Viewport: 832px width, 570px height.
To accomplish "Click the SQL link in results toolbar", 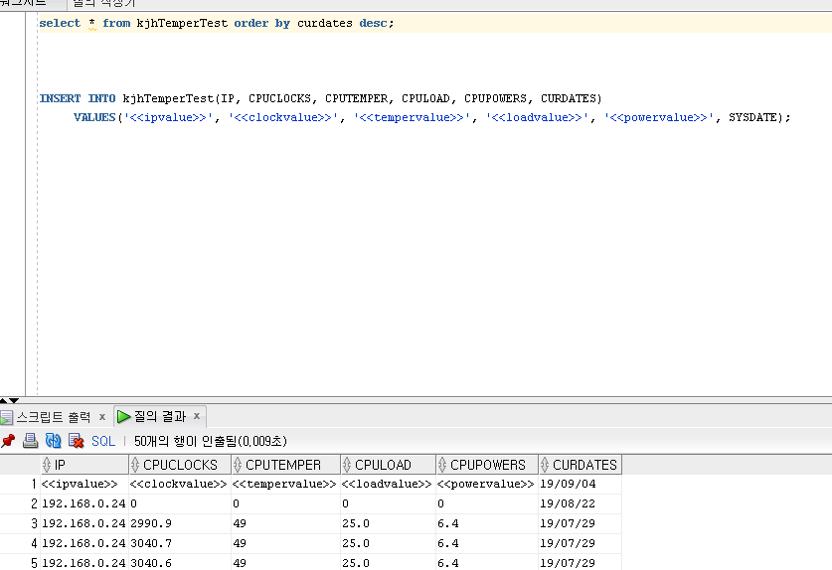I will [103, 441].
